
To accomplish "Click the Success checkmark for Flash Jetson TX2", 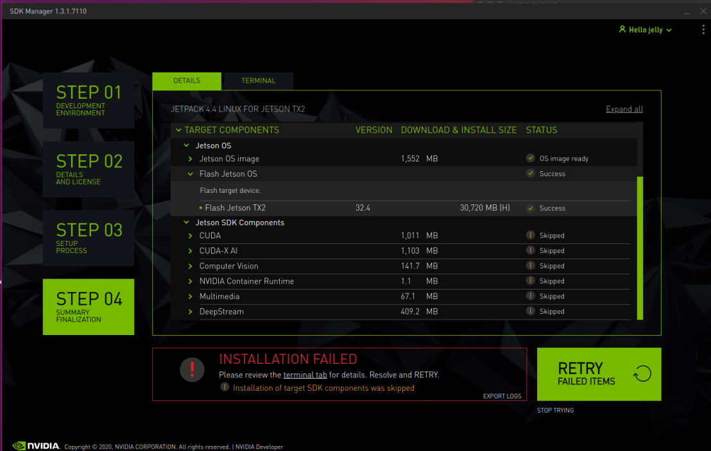I will click(x=530, y=208).
